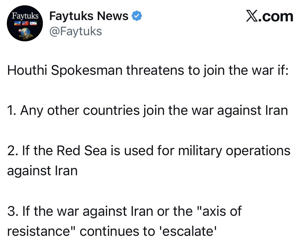Click the words "Red Sea"
This screenshot has width=306, height=249.
[x=81, y=151]
